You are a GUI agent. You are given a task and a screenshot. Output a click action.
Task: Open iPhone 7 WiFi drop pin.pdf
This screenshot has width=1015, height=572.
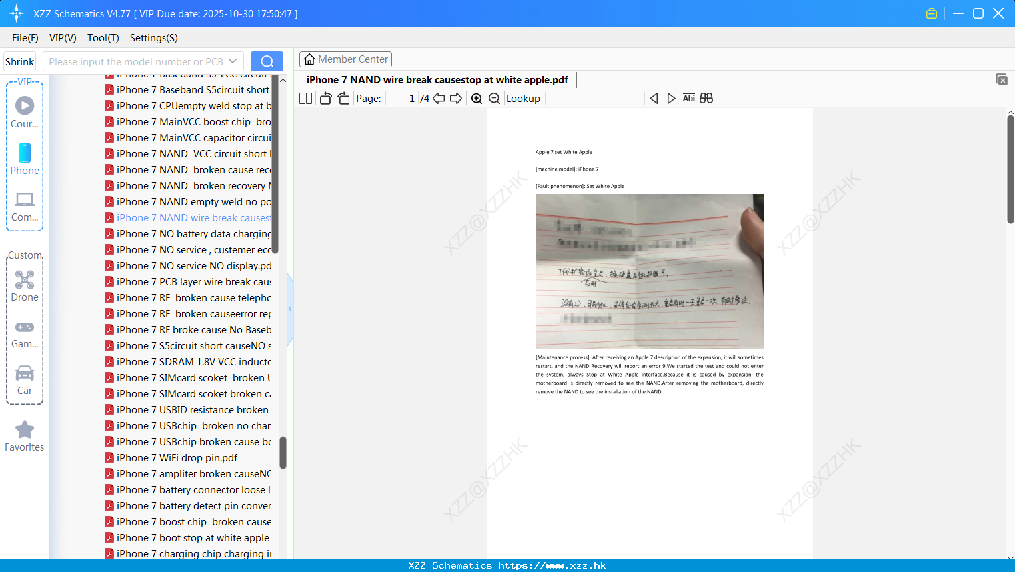point(171,458)
